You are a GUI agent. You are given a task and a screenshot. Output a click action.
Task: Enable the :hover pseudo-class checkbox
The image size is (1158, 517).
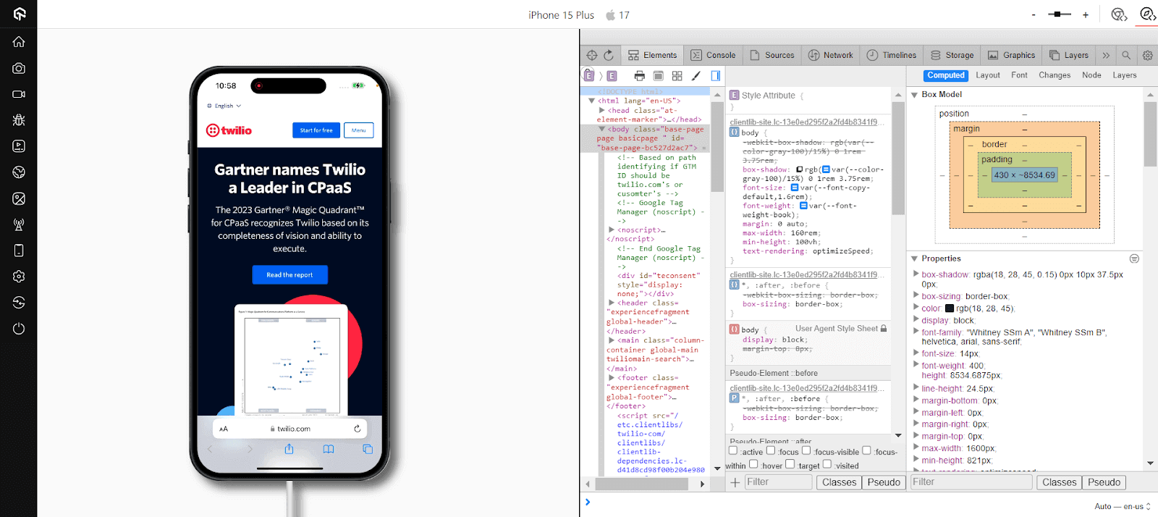tap(753, 464)
